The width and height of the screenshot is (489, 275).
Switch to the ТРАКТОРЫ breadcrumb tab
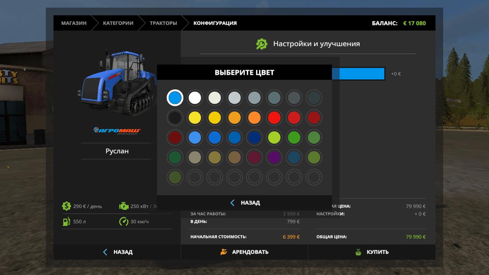(x=163, y=23)
